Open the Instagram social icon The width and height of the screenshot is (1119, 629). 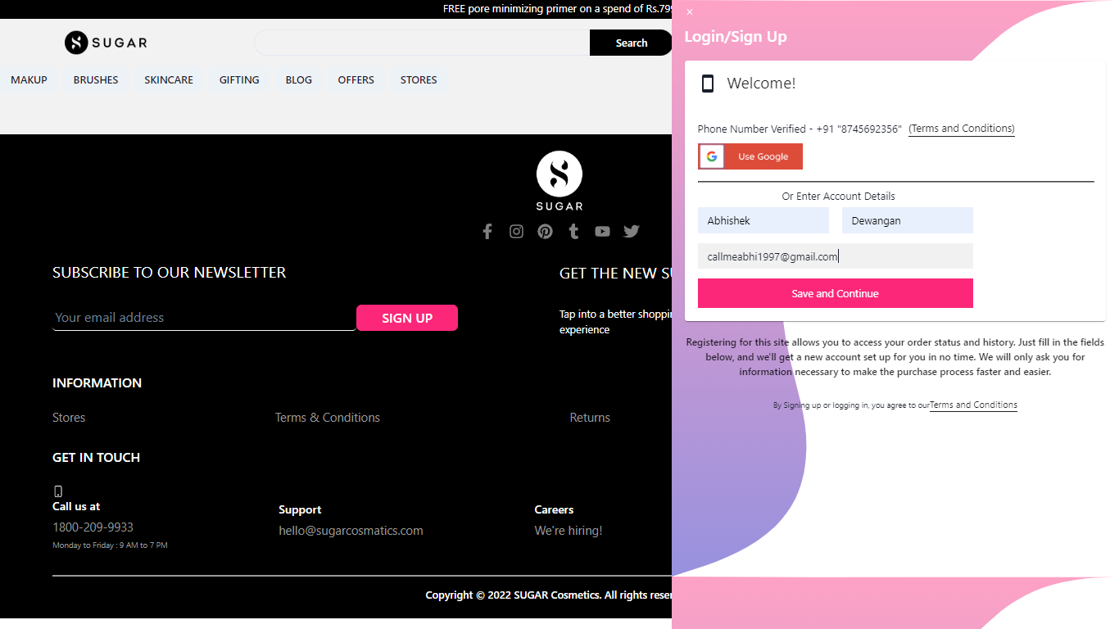tap(516, 232)
